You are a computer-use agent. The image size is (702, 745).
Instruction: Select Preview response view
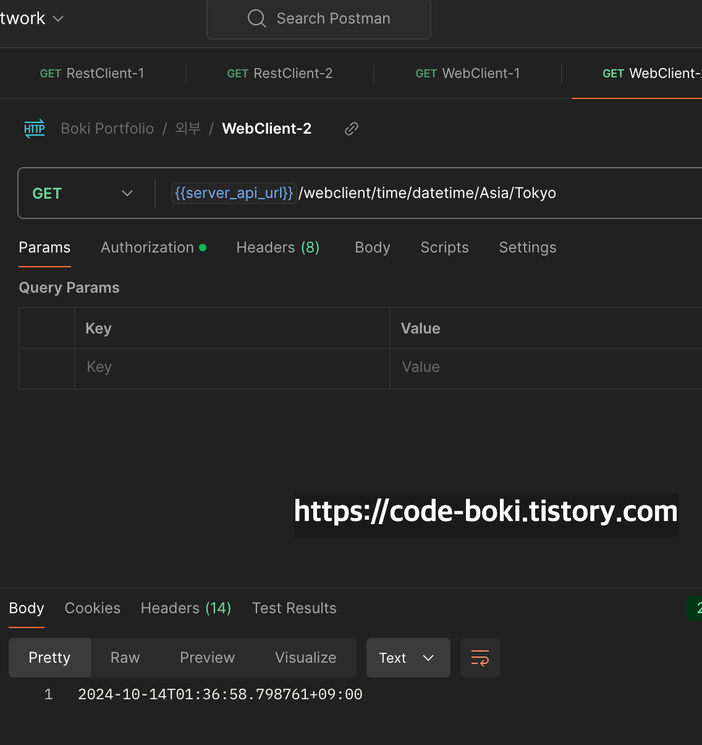207,658
